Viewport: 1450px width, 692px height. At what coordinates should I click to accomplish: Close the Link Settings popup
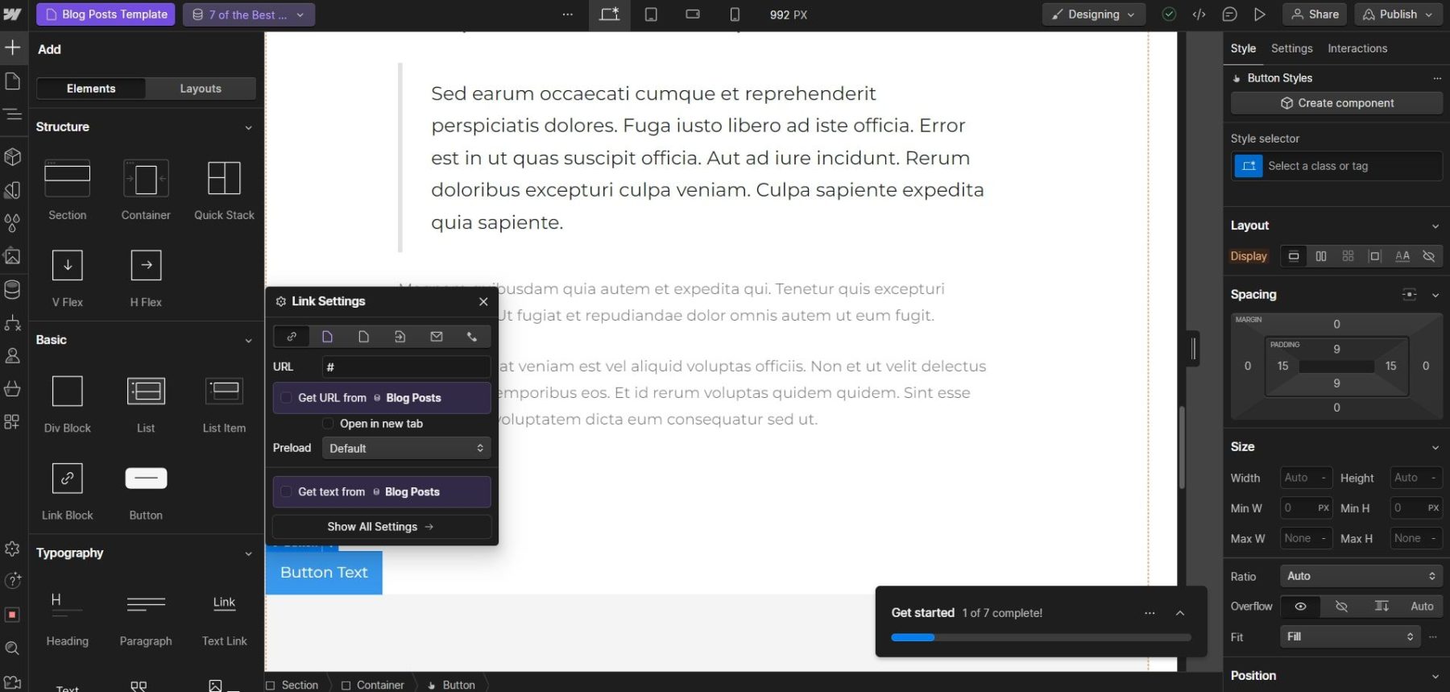[x=483, y=301]
